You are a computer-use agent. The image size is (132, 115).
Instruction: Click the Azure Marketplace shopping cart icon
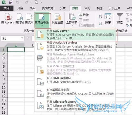tap(40, 58)
